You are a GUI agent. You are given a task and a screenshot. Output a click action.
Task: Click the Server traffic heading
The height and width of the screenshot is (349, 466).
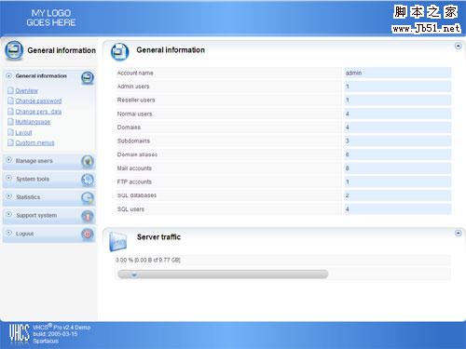coord(158,237)
